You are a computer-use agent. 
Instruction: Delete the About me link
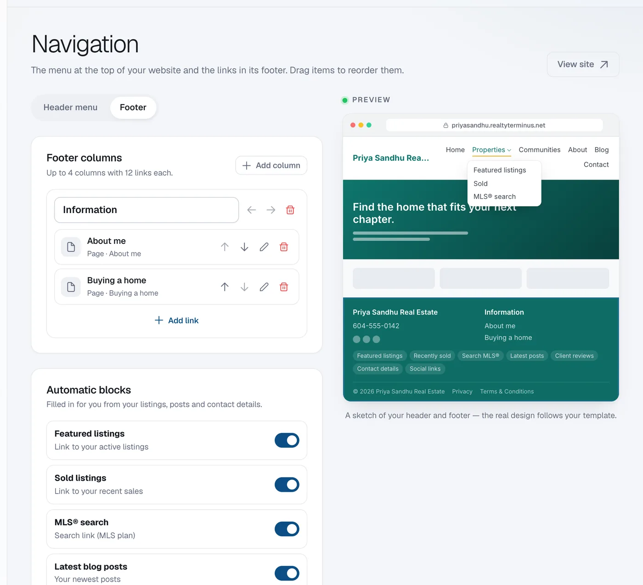[284, 247]
